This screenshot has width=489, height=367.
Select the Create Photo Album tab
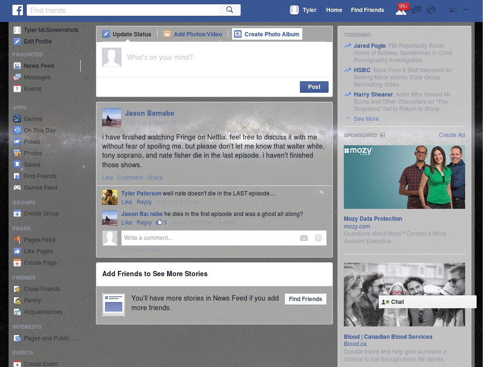(x=267, y=34)
